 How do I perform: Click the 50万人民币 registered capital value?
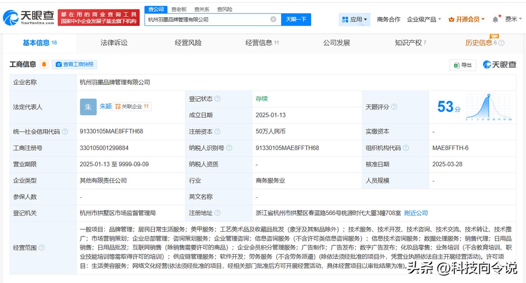(270, 132)
